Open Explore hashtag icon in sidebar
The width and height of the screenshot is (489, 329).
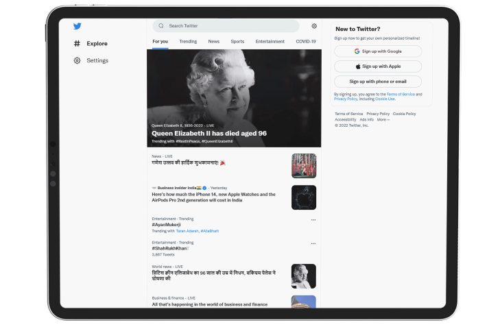(x=77, y=43)
